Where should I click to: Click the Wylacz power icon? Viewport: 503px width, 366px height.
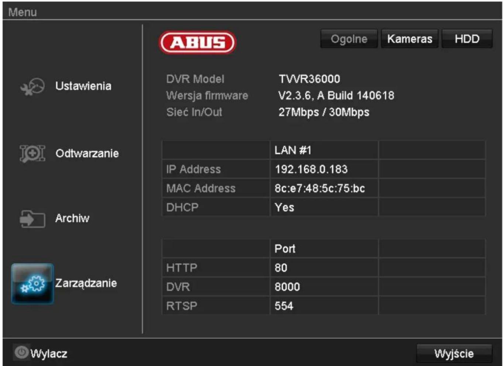pyautogui.click(x=21, y=353)
